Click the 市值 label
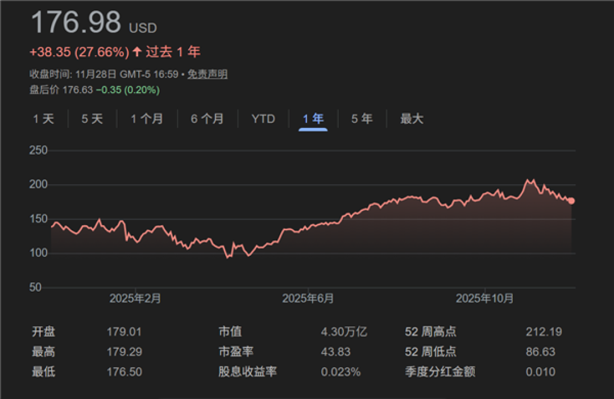Image resolution: width=614 pixels, height=399 pixels. click(230, 332)
